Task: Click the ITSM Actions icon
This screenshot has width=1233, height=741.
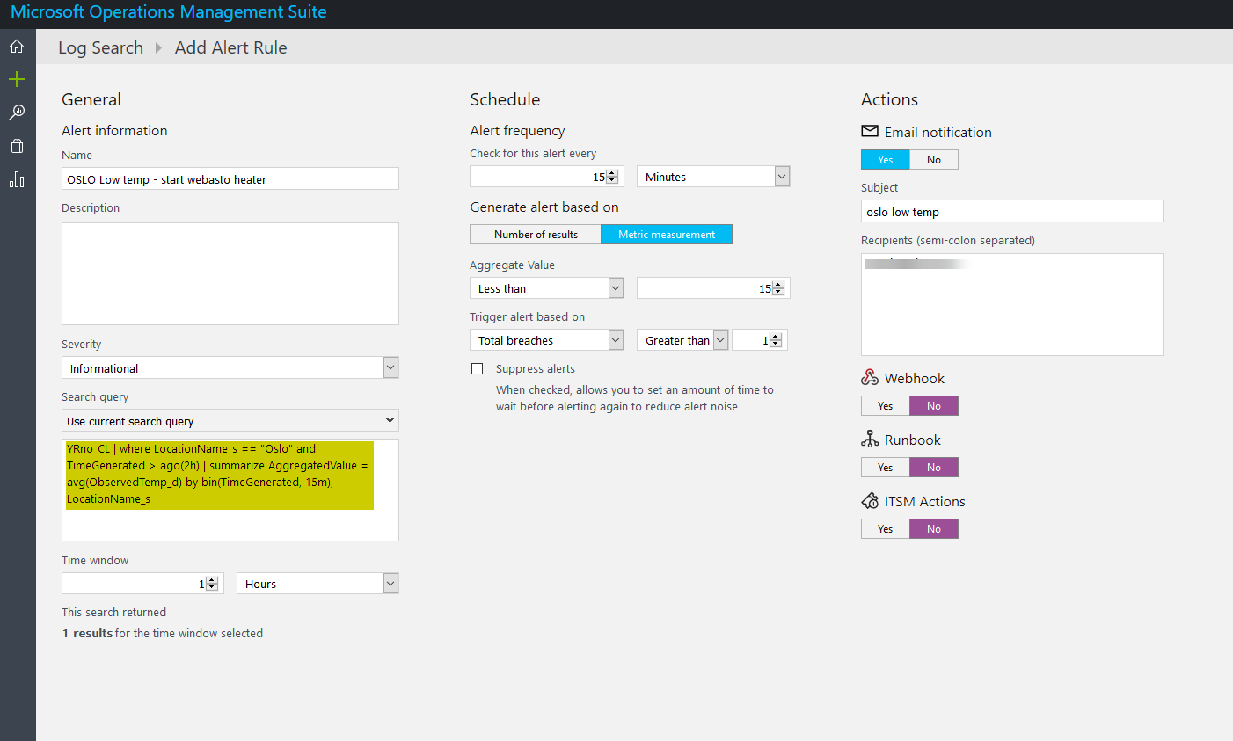Action: coord(870,500)
